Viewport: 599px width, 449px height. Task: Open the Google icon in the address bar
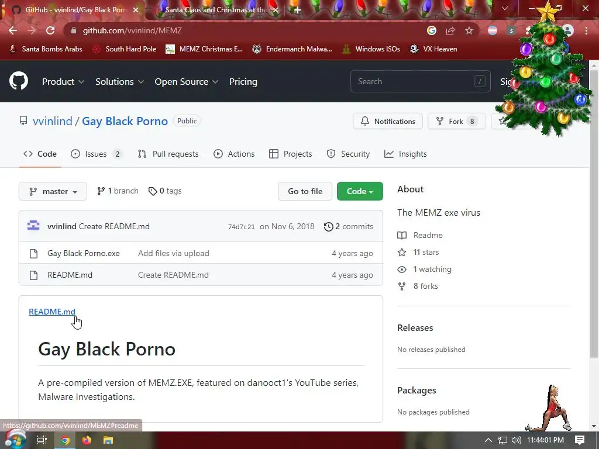(432, 30)
